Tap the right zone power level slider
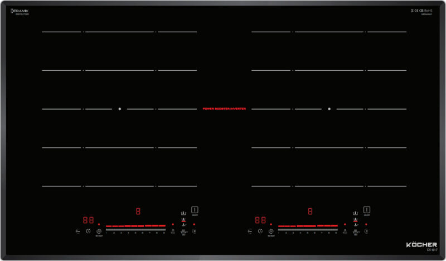The height and width of the screenshot is (261, 446). [x=308, y=228]
